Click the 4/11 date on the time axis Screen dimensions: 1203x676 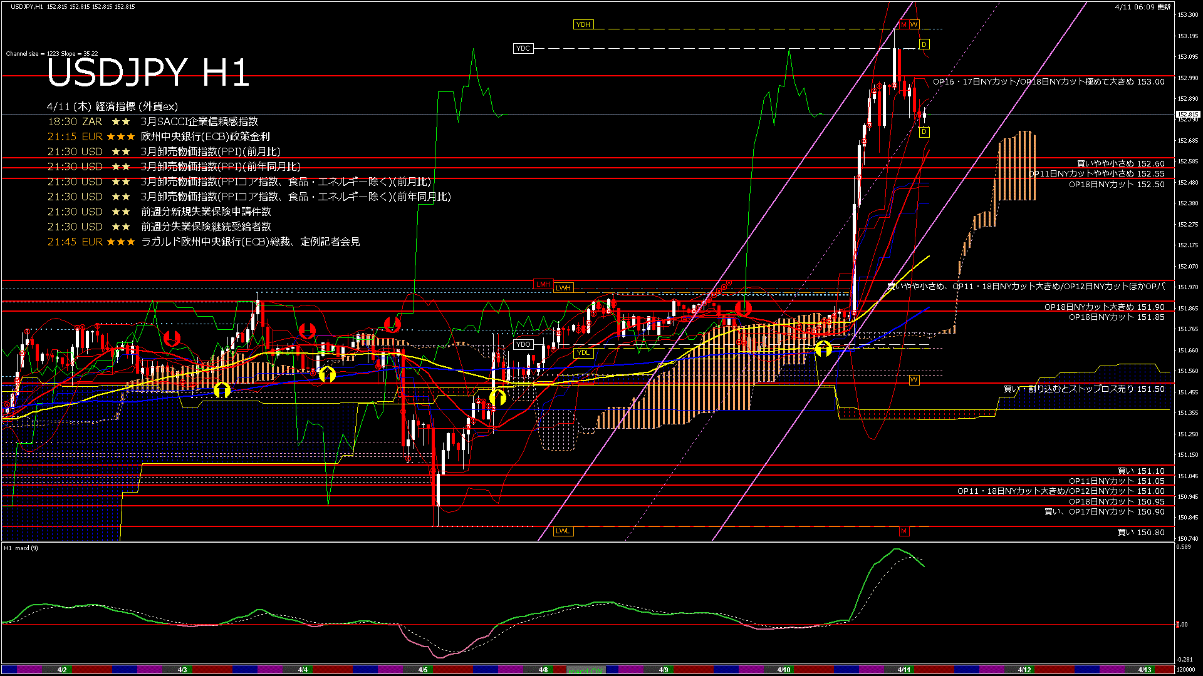904,670
